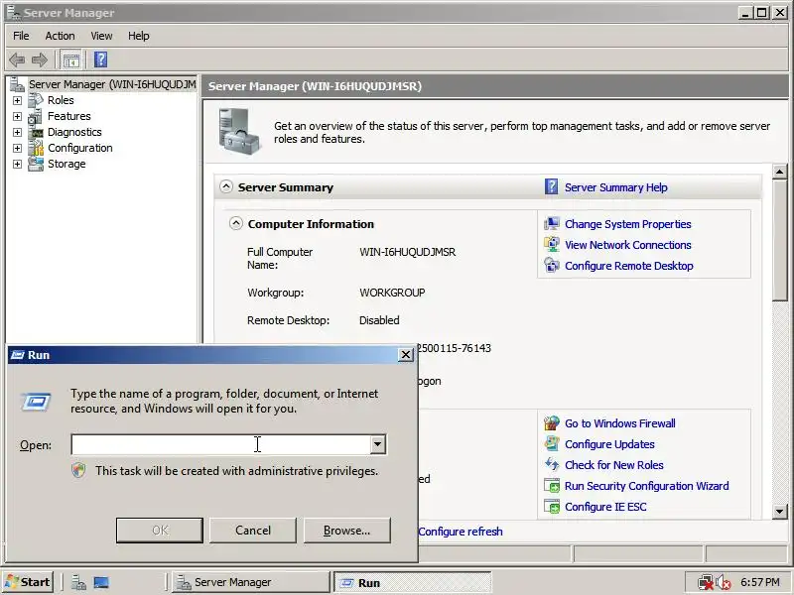Screen dimensions: 794x595
Task: Open the Server Summary Help link
Action: [x=615, y=187]
